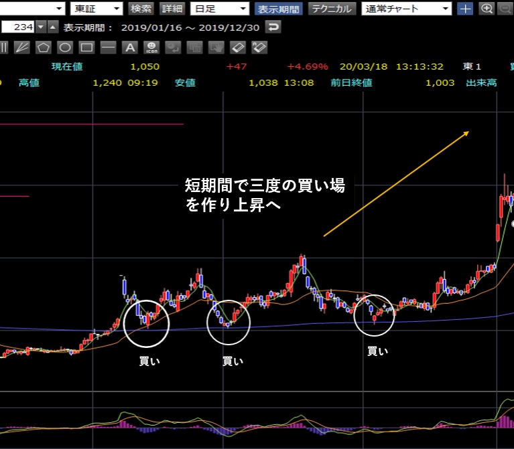The width and height of the screenshot is (514, 449).
Task: Click the 高値 label
Action: tap(29, 82)
